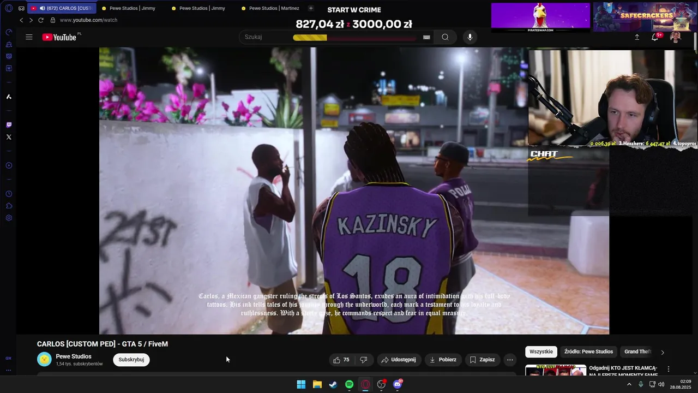Click the Zapisz save button
Screen dimensions: 698x393
[483, 360]
